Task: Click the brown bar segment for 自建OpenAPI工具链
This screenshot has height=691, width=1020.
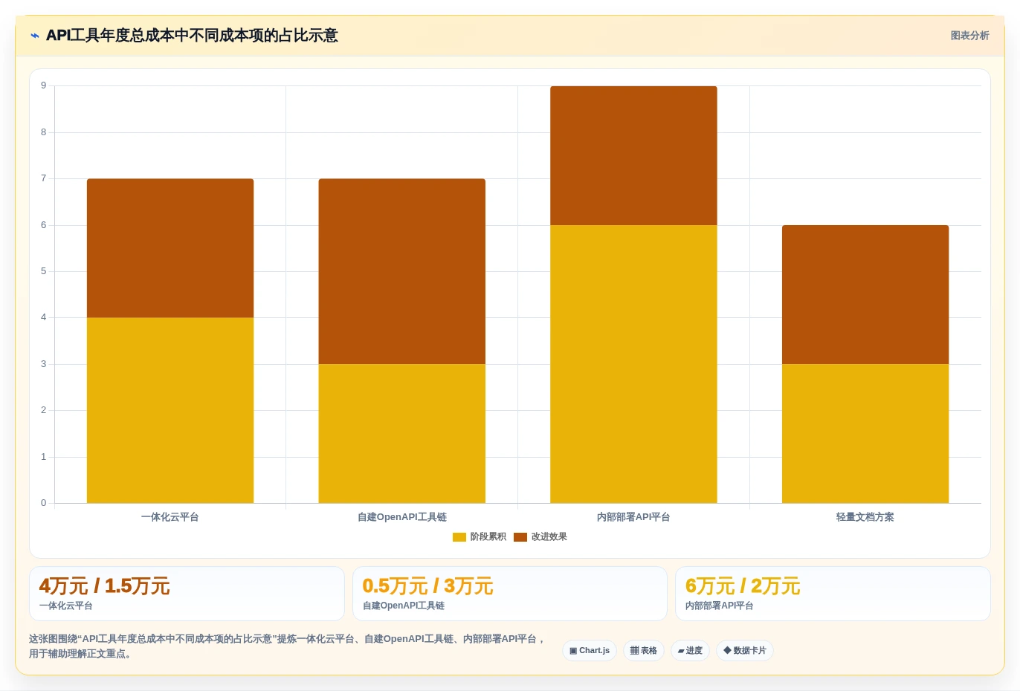Action: click(x=402, y=271)
